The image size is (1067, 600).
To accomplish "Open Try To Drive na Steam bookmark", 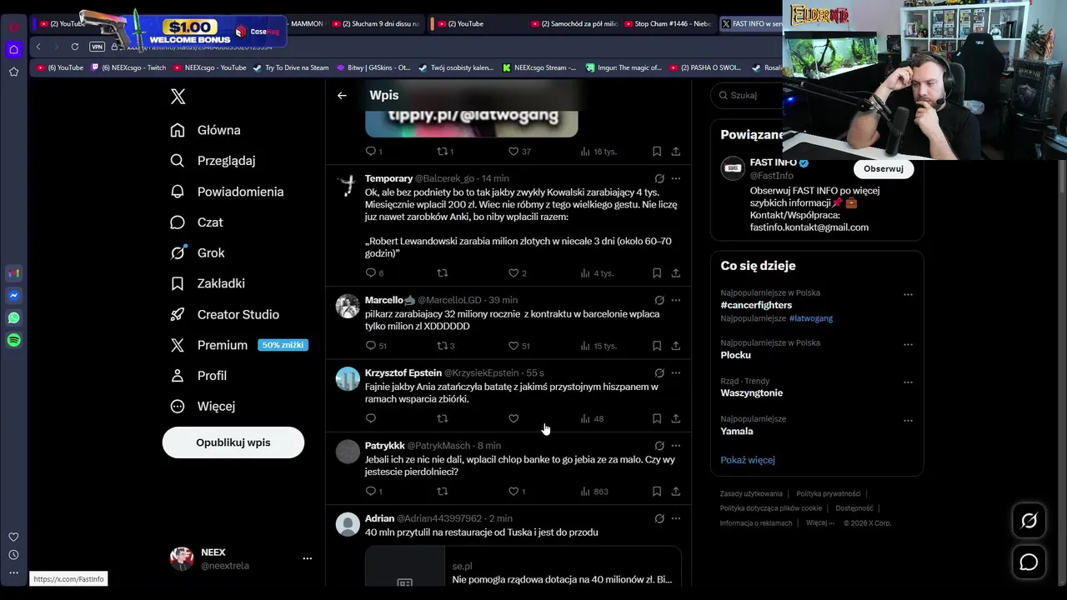I will coord(291,67).
